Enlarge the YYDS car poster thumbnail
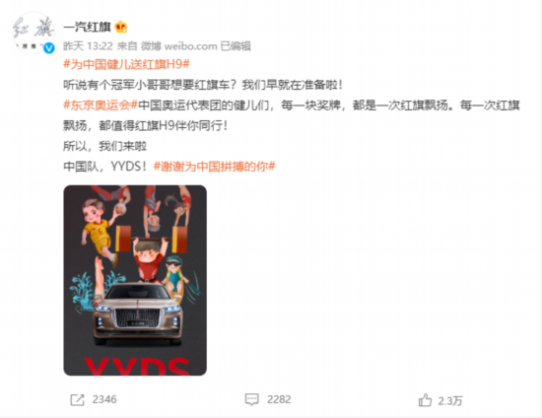This screenshot has height=418, width=542. point(135,280)
